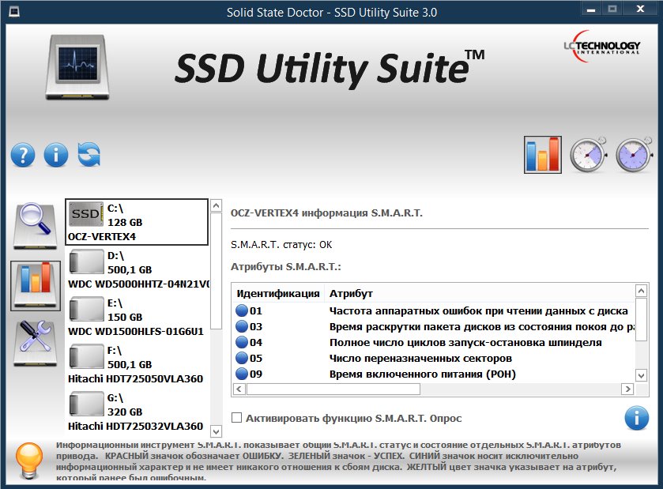Click the first stopwatch icon at top right
Viewport: 663px width, 489px height.
click(x=588, y=155)
